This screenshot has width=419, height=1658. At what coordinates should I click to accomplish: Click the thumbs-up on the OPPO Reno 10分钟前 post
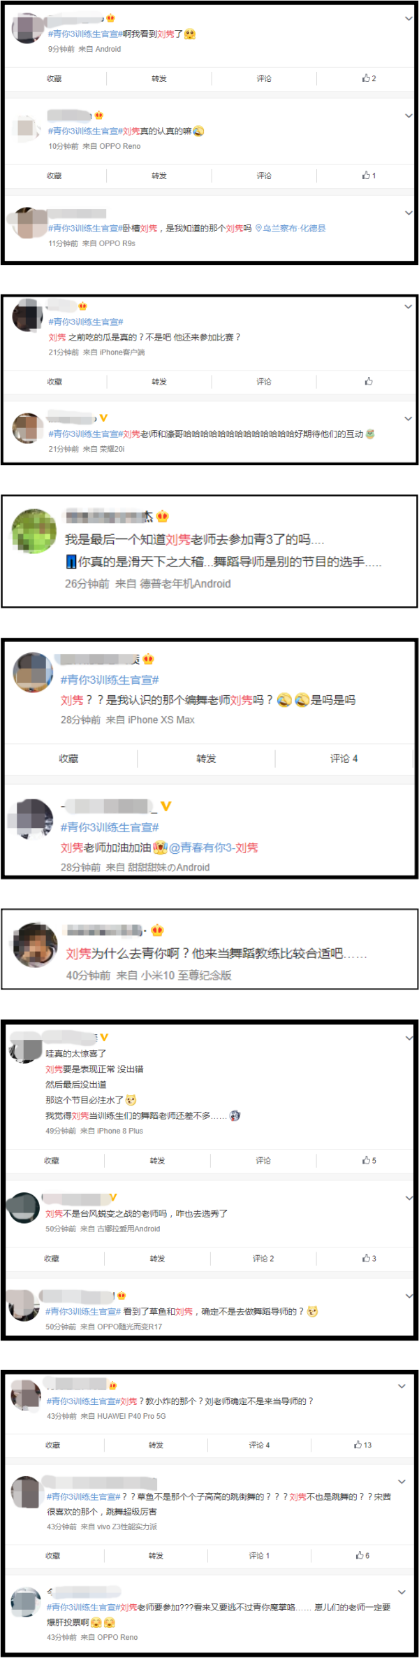pyautogui.click(x=369, y=176)
